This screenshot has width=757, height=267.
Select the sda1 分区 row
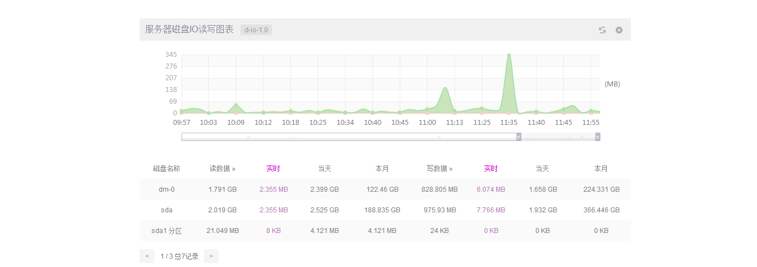[166, 231]
